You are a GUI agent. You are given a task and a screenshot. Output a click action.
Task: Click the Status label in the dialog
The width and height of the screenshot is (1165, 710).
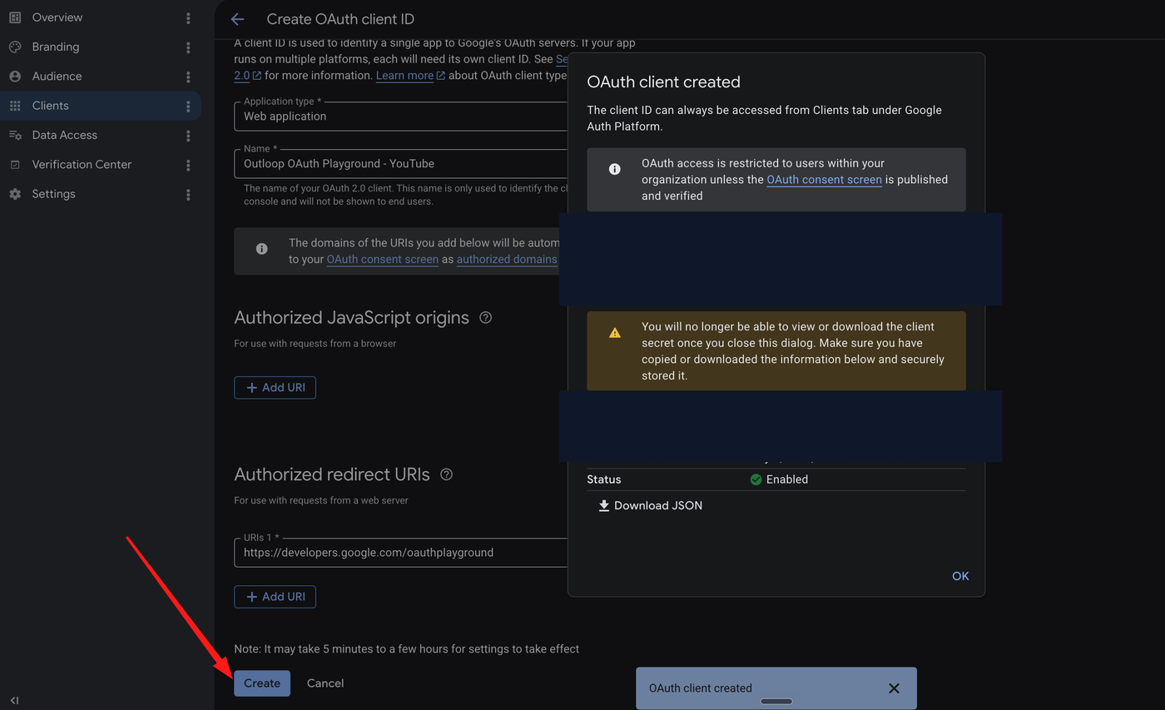click(x=604, y=479)
